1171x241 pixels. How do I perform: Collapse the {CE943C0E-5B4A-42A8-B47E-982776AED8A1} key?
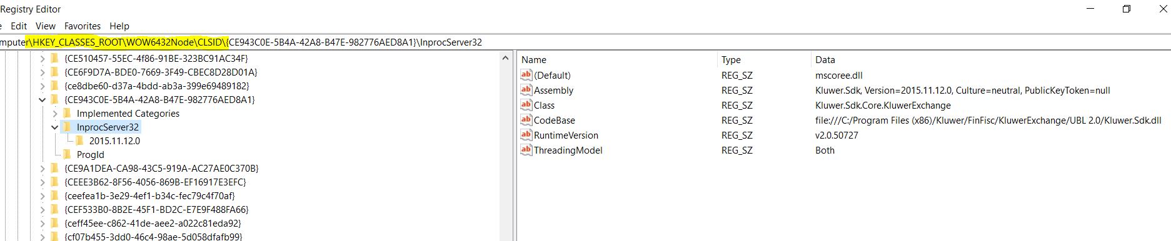42,100
